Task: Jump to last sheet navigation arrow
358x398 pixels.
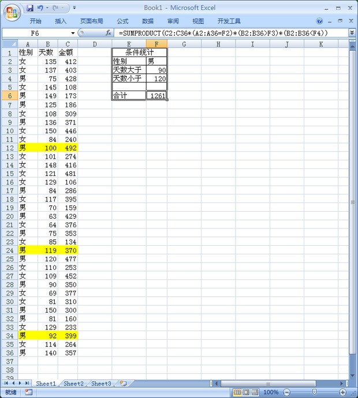Action: 27,383
